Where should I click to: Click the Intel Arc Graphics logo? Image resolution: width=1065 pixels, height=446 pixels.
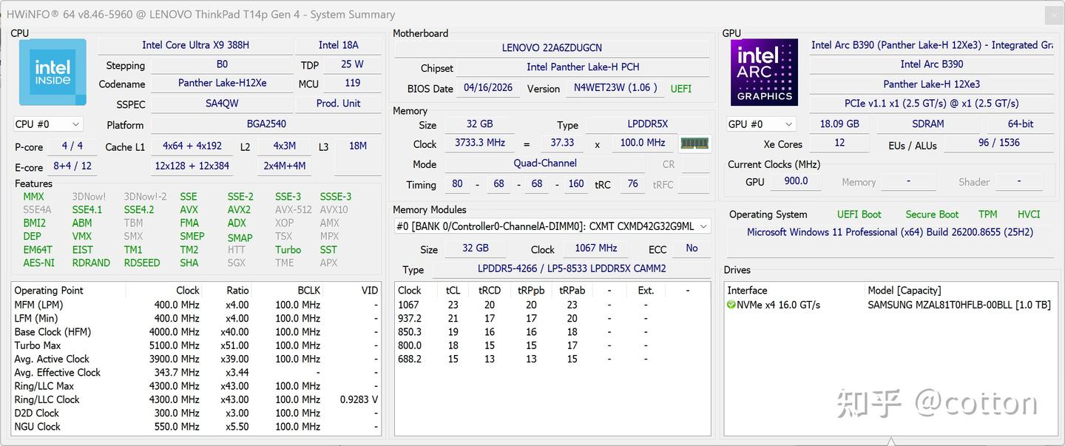point(764,72)
